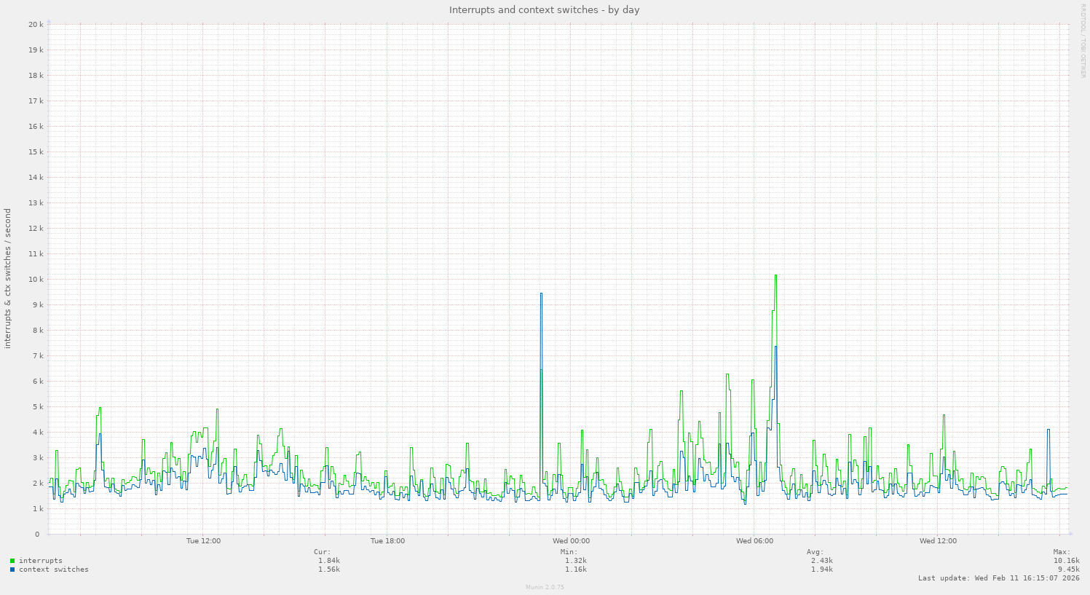
Task: Click the "Avg:" column header
Action: [815, 552]
